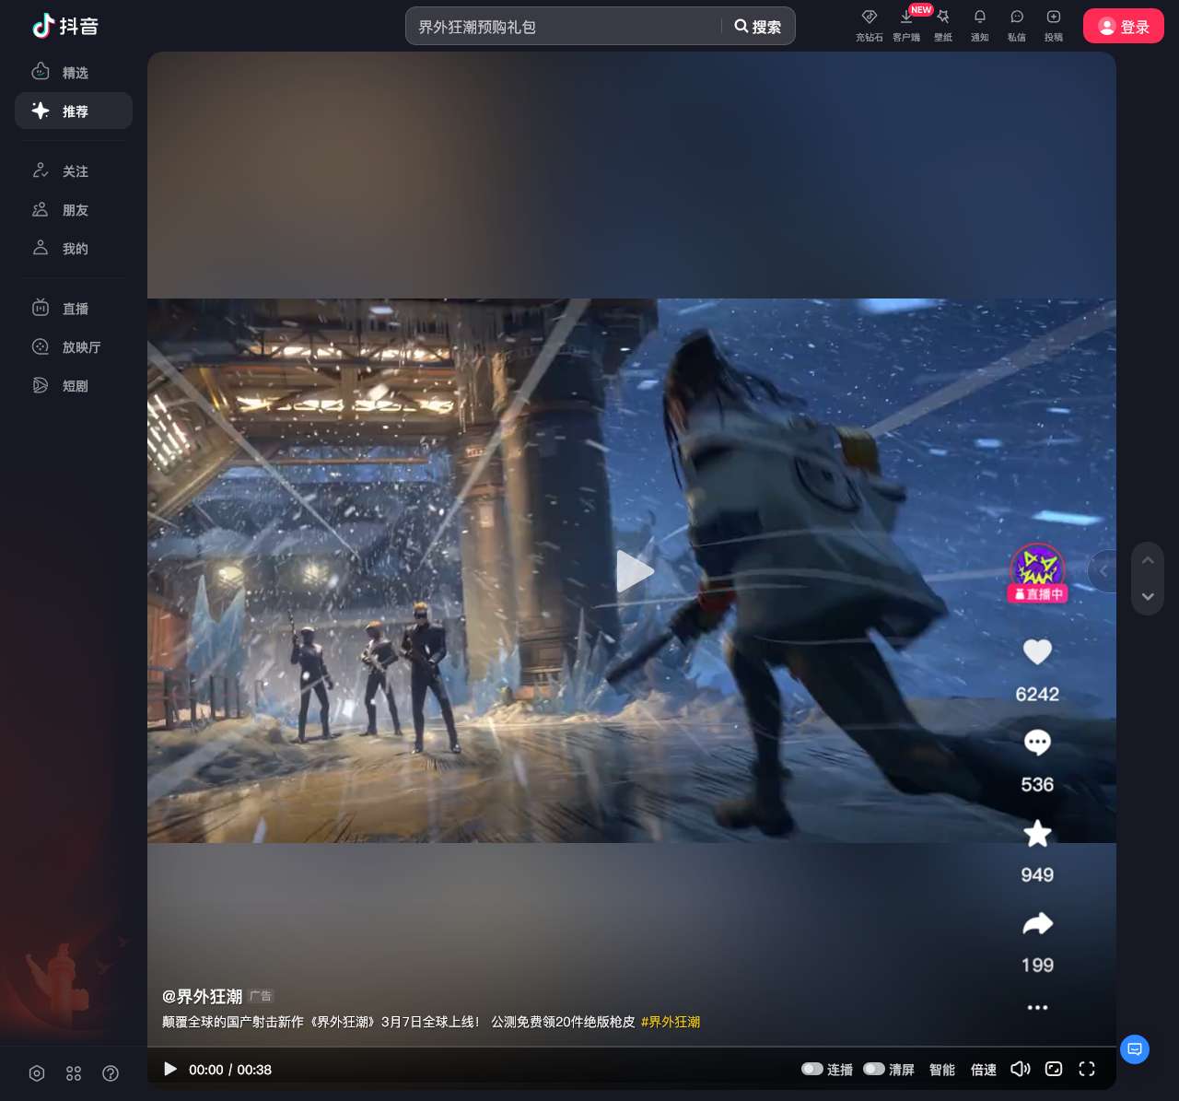Select the 推荐 recommendations tab
This screenshot has height=1101, width=1179.
74,111
